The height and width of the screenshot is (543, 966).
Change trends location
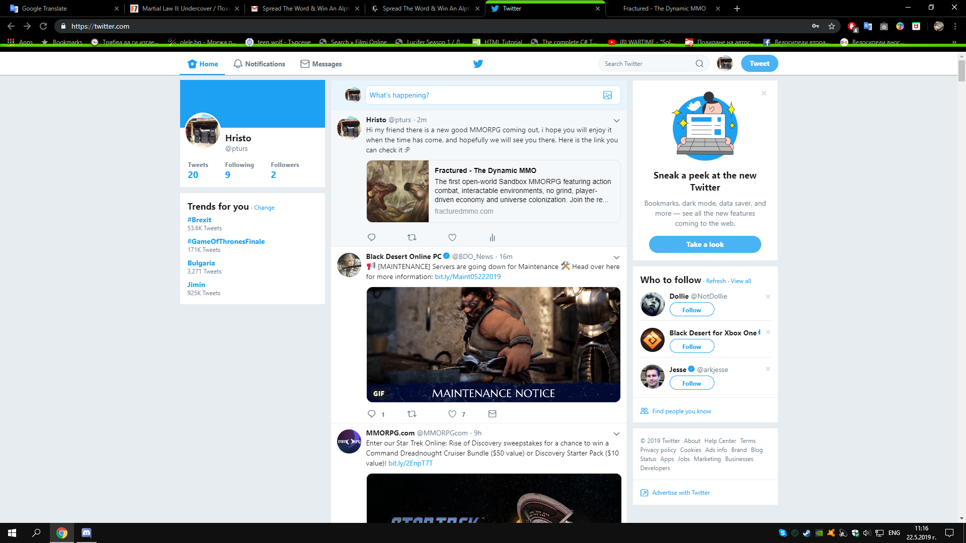coord(264,208)
